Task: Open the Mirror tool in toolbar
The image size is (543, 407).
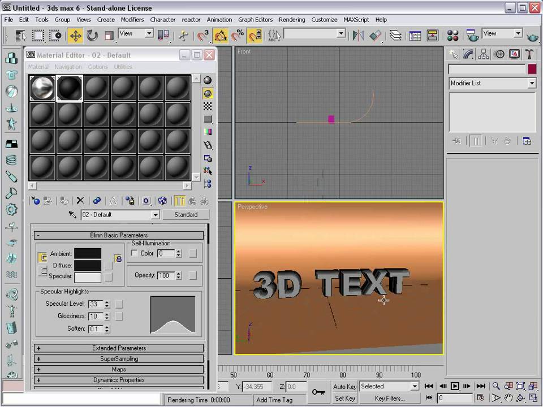Action: click(358, 36)
